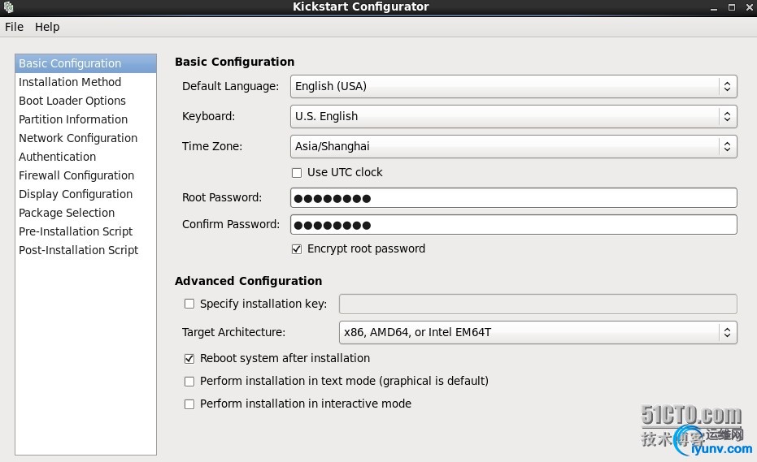Viewport: 757px width, 462px height.
Task: Click the Root Password field
Action: point(514,198)
